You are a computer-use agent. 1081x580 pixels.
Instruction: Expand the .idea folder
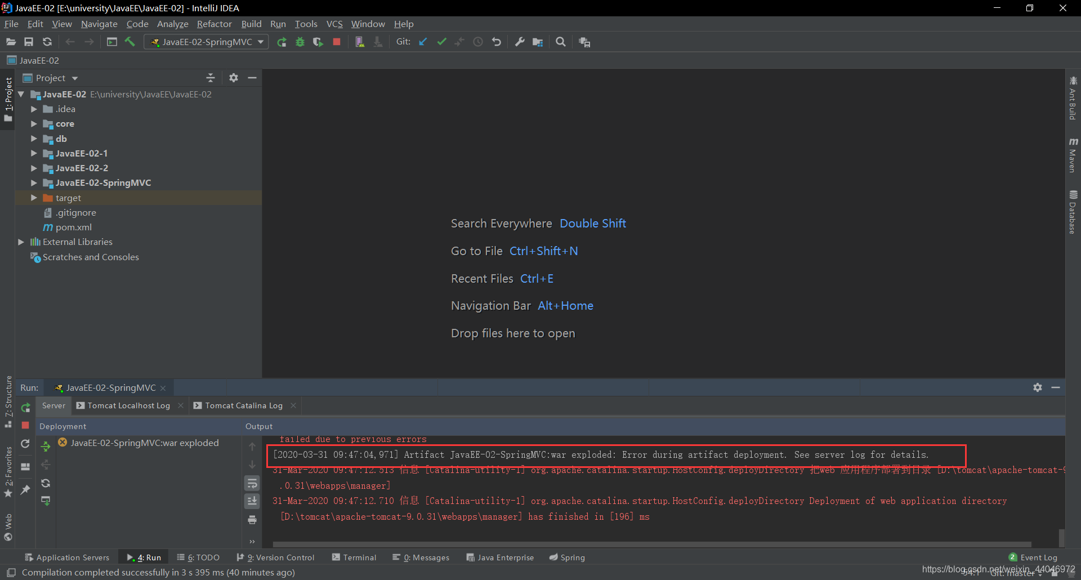[x=34, y=109]
